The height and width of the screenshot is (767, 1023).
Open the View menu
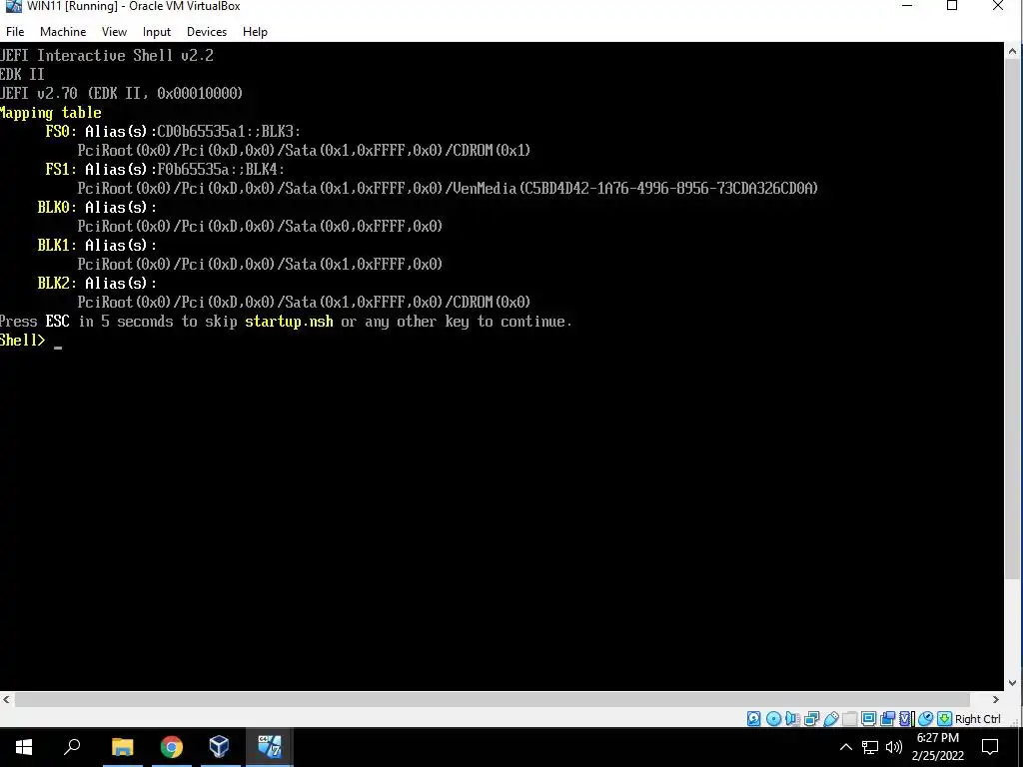[114, 31]
